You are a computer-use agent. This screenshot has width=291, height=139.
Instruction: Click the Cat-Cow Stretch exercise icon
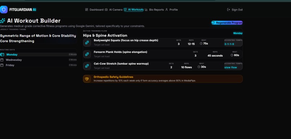[x=87, y=66]
